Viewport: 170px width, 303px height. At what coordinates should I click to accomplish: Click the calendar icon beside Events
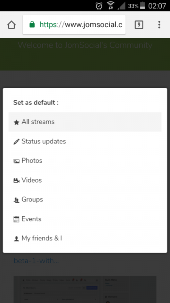click(x=16, y=219)
